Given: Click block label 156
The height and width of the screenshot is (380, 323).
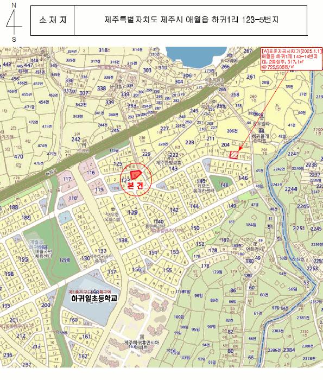Looking at the screenshot, I should pos(136,269).
